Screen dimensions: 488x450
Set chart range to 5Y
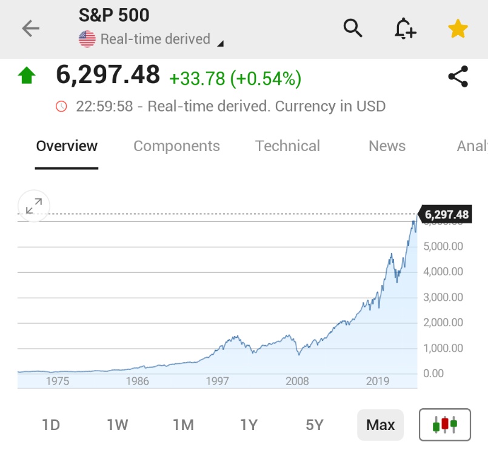[x=315, y=425]
